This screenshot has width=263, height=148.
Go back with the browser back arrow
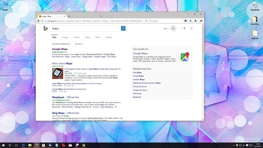[39, 21]
